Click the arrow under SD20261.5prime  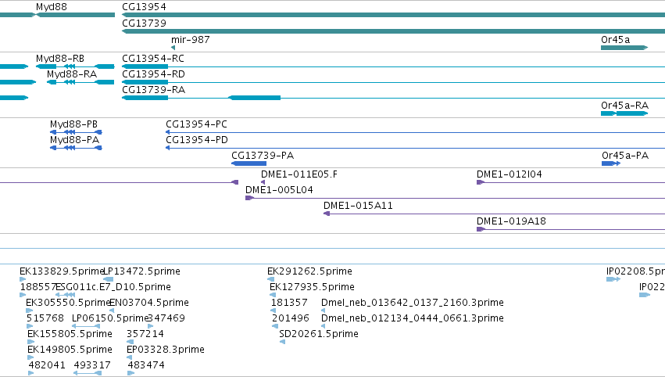point(282,342)
